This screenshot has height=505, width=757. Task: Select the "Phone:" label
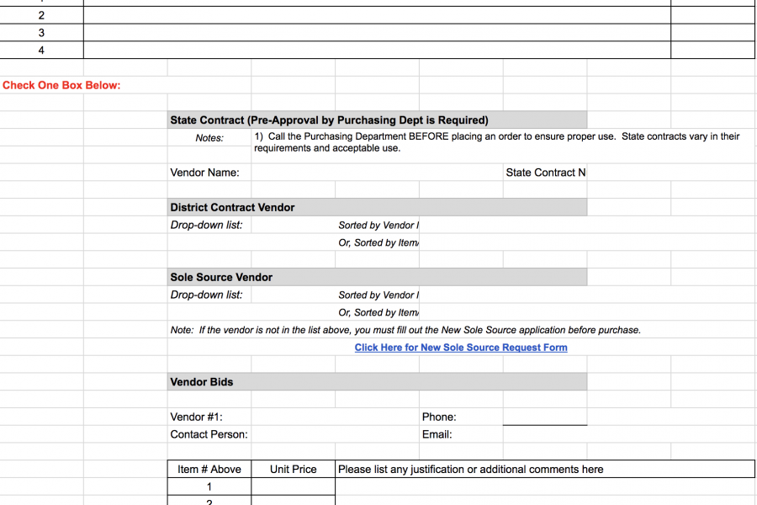click(439, 417)
